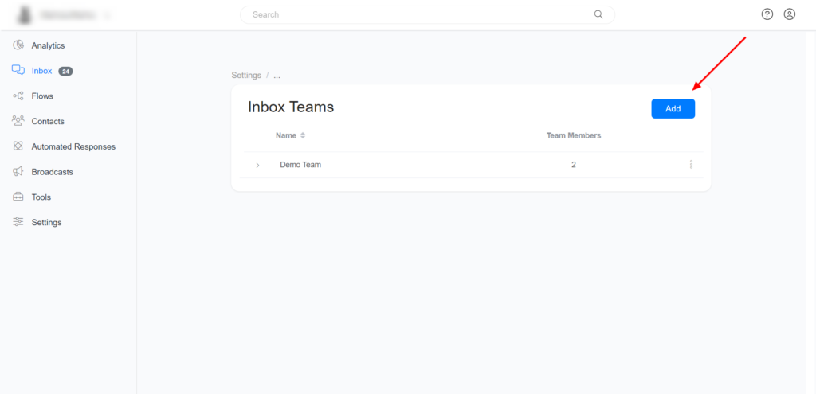Click the Settings breadcrumb link
The width and height of the screenshot is (816, 394).
click(x=246, y=76)
